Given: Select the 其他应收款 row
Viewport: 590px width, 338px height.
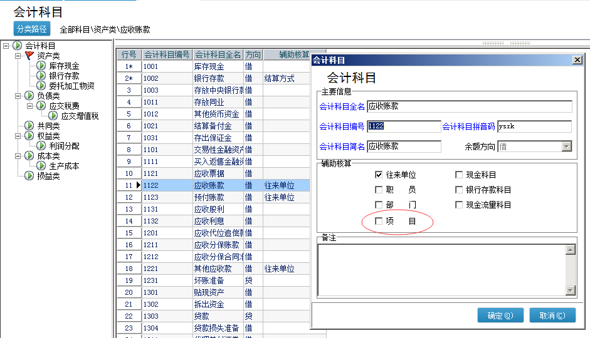Looking at the screenshot, I should tap(213, 269).
